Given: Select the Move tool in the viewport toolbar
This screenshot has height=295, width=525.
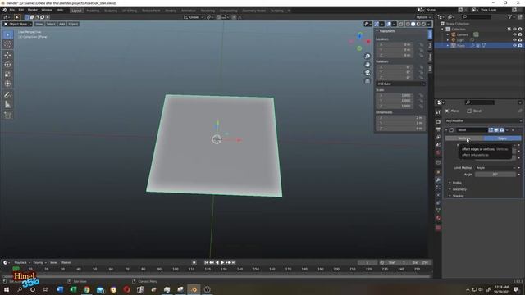Looking at the screenshot, I should tap(7, 55).
